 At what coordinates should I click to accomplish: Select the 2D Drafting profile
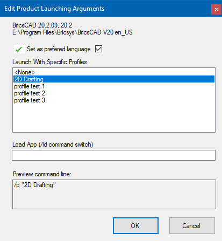(x=114, y=79)
